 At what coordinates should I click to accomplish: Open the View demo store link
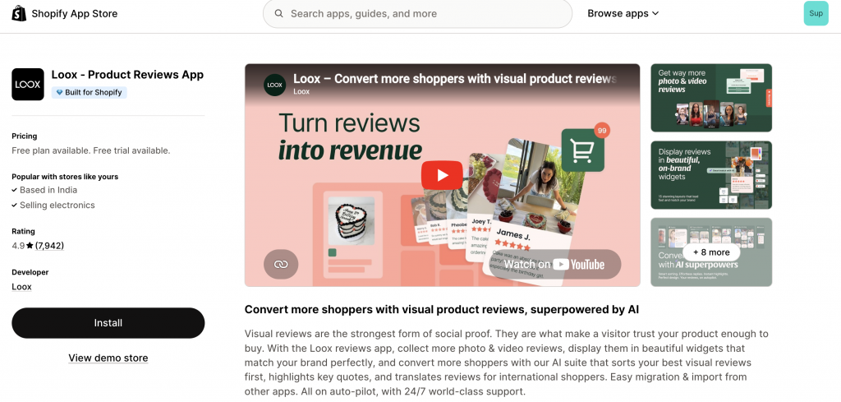pyautogui.click(x=108, y=358)
